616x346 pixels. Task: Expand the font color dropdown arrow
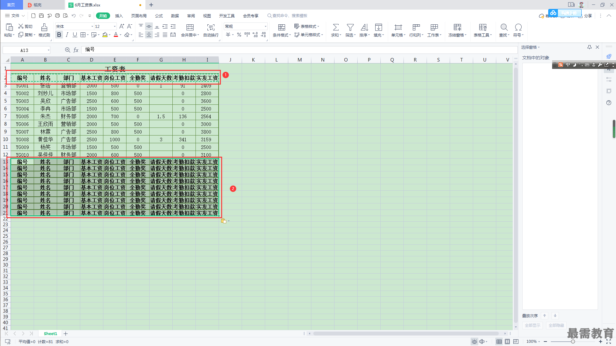click(121, 35)
